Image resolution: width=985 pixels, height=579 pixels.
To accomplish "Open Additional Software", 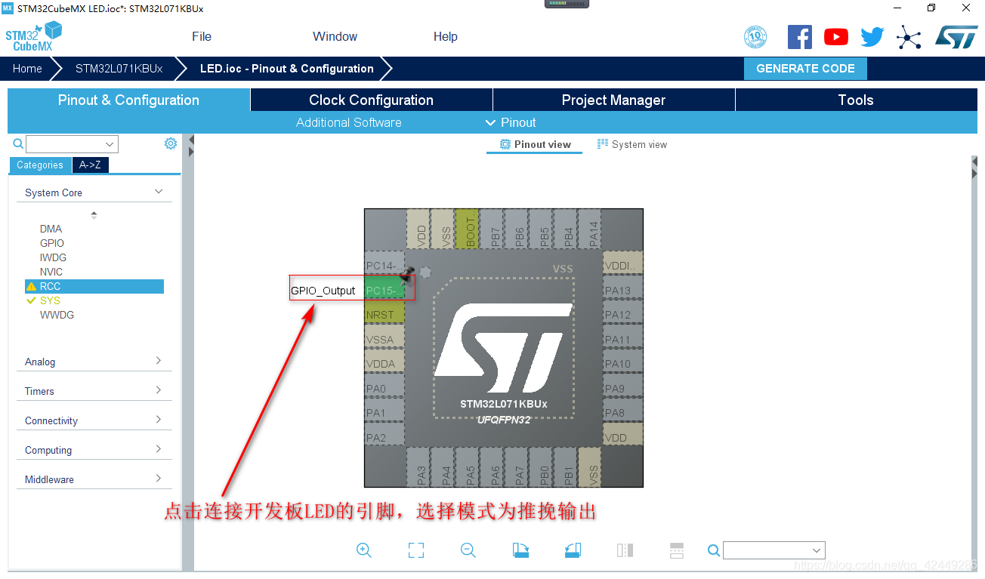I will pos(349,122).
